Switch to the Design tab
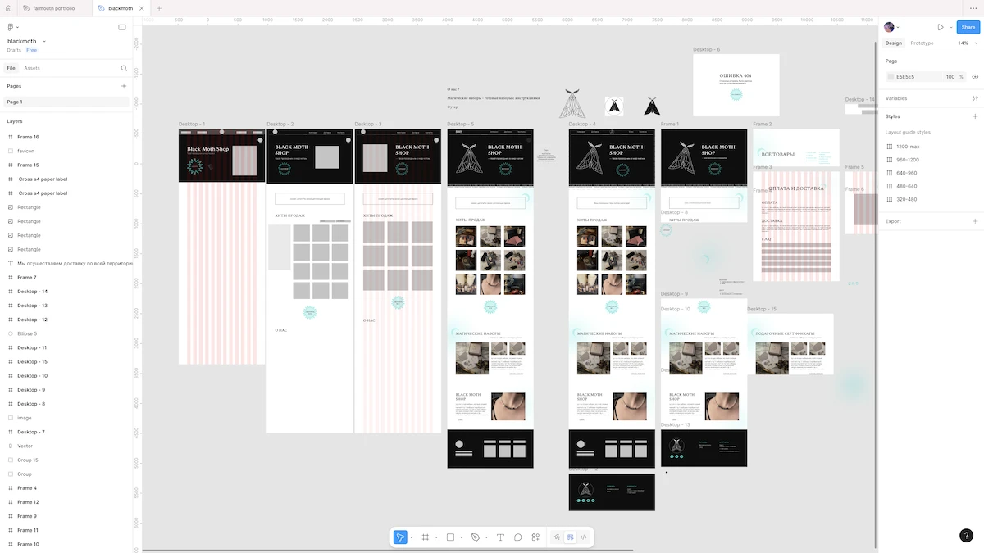This screenshot has width=984, height=553. pos(893,43)
